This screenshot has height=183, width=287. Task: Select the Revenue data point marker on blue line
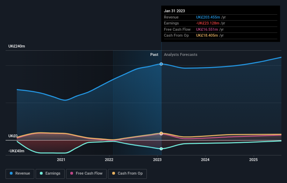pyautogui.click(x=161, y=64)
